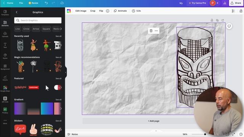The height and width of the screenshot is (137, 244).
Task: Select Edit image in toolbar
Action: [x=81, y=11]
